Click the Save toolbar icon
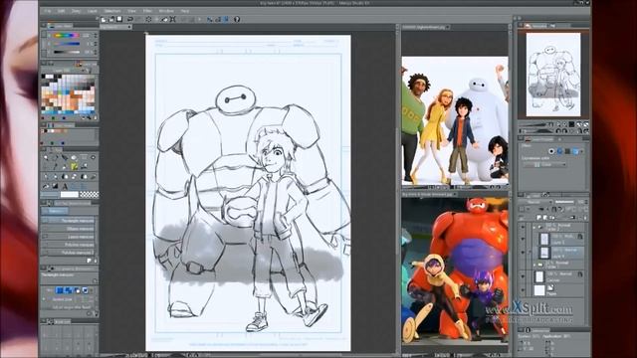This screenshot has width=637, height=358. click(x=119, y=19)
